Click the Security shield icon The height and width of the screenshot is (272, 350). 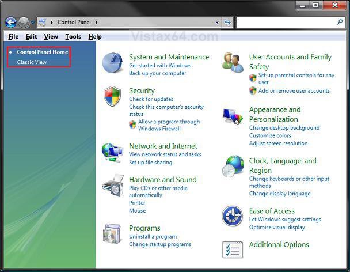tap(112, 96)
